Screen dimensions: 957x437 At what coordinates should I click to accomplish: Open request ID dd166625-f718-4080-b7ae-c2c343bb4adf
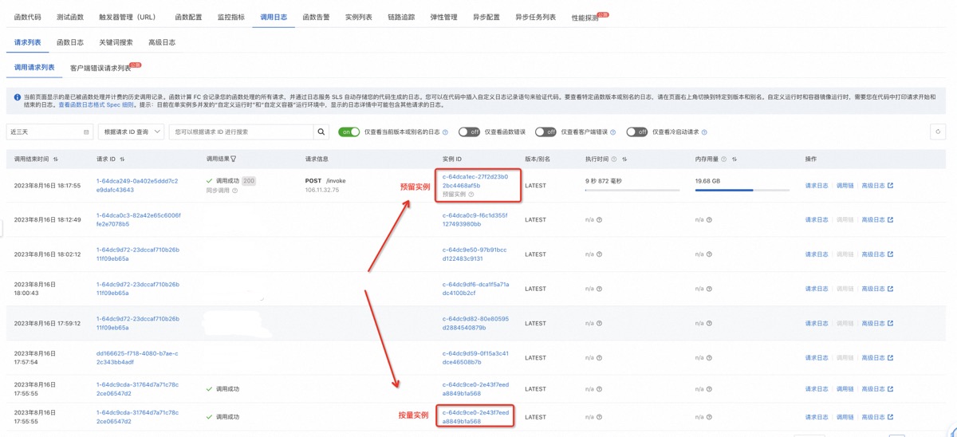137,357
